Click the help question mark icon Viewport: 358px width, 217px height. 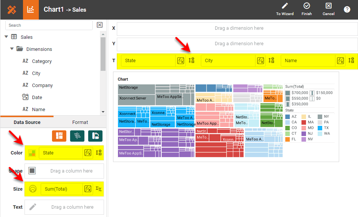click(347, 10)
